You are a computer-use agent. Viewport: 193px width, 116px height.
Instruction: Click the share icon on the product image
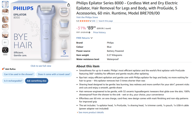click(69, 5)
